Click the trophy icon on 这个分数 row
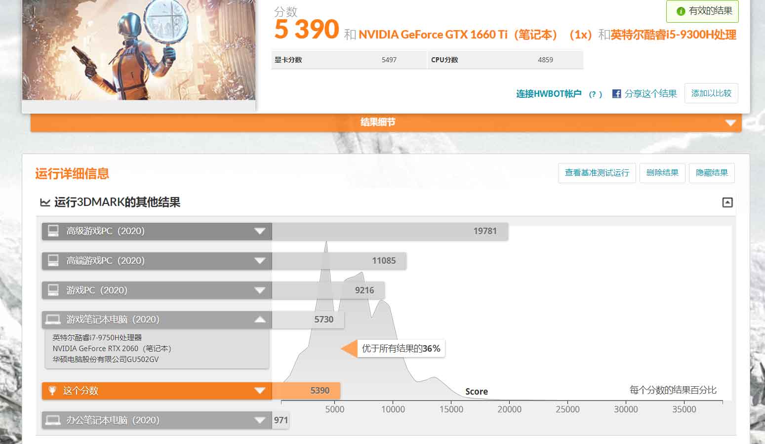 click(x=52, y=391)
